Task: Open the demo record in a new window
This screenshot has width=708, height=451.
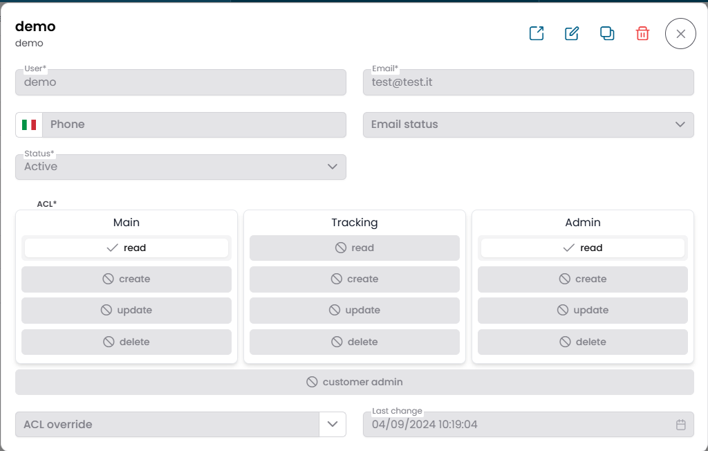Action: [537, 33]
